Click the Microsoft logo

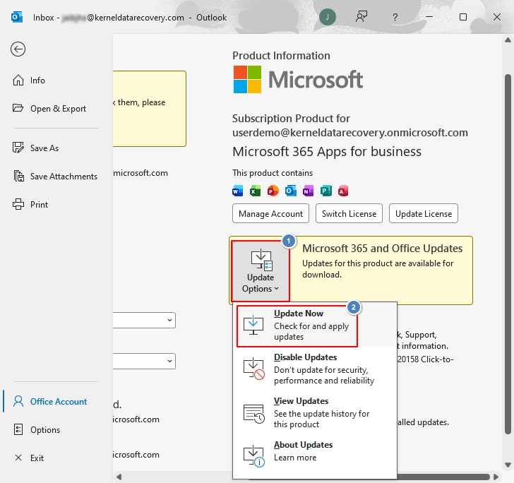298,79
